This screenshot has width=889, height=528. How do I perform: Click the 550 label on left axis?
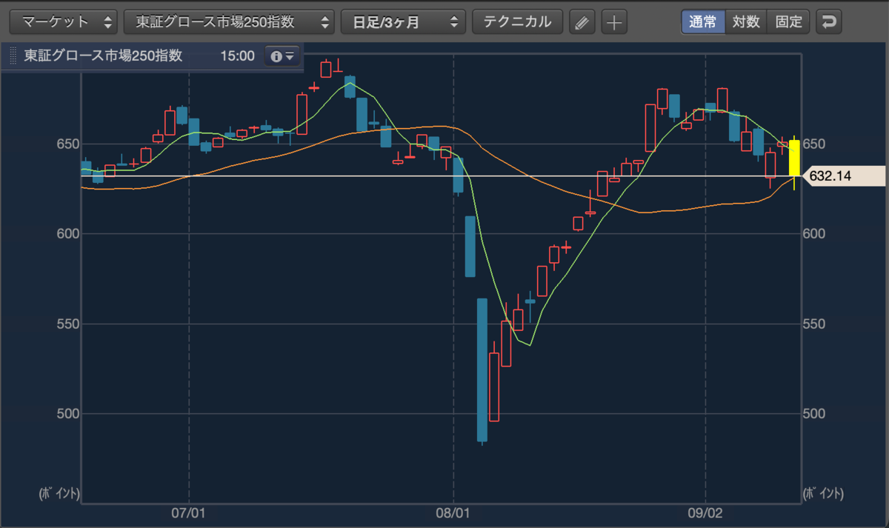pos(67,324)
